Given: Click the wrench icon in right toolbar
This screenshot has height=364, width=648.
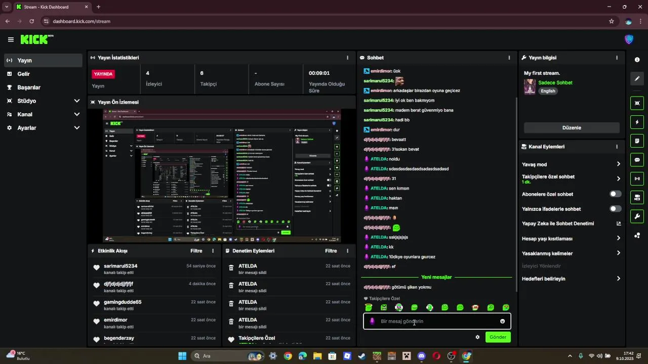Looking at the screenshot, I should click(637, 216).
